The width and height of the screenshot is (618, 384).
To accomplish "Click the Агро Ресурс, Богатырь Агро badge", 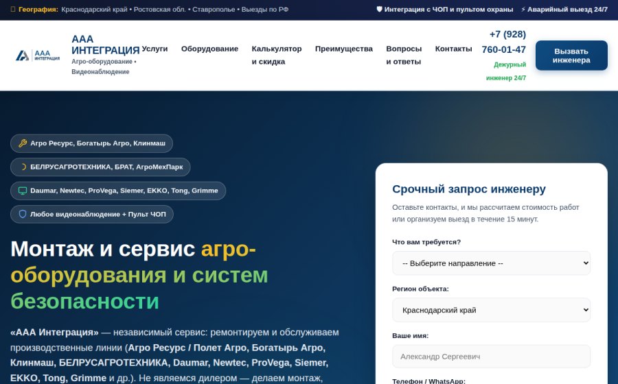I will pyautogui.click(x=91, y=143).
